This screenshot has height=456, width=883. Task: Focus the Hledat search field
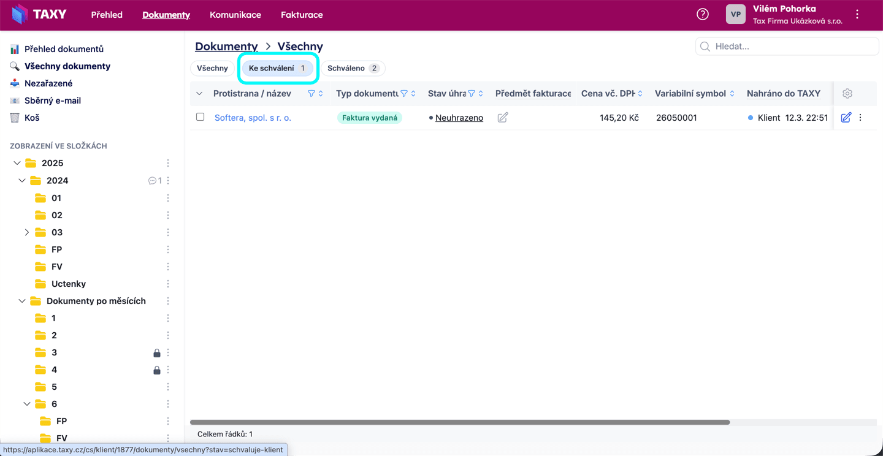coord(791,47)
